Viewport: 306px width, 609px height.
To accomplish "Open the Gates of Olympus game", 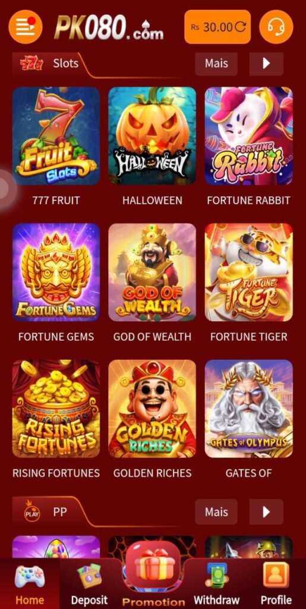I will coord(248,409).
